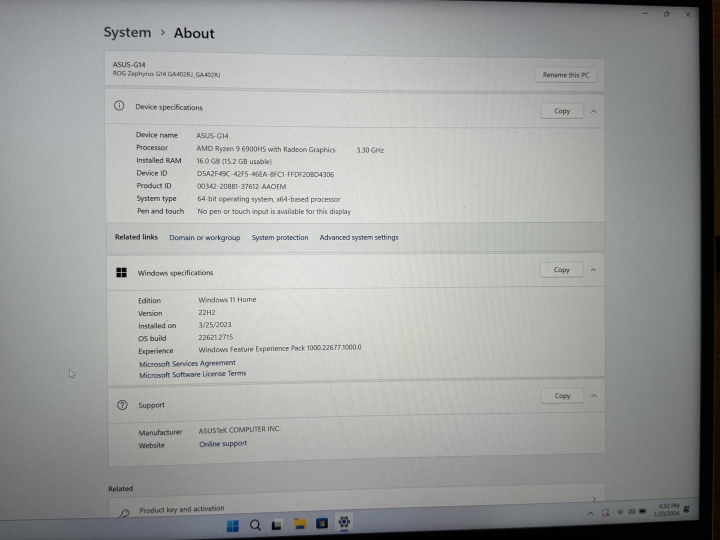Open the Windows Start menu

(x=232, y=525)
